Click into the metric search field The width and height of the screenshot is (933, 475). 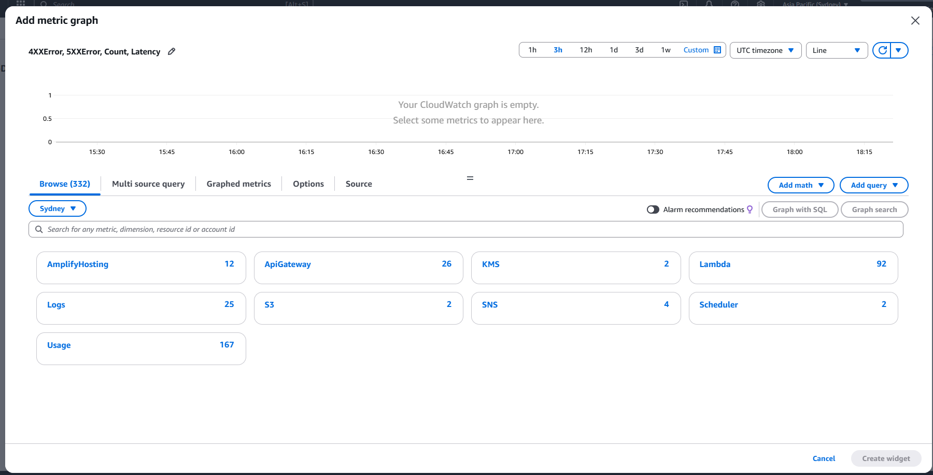coord(465,229)
